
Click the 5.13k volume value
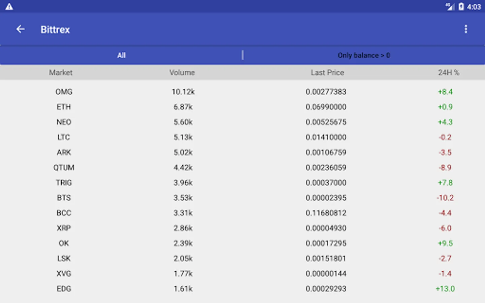(183, 137)
